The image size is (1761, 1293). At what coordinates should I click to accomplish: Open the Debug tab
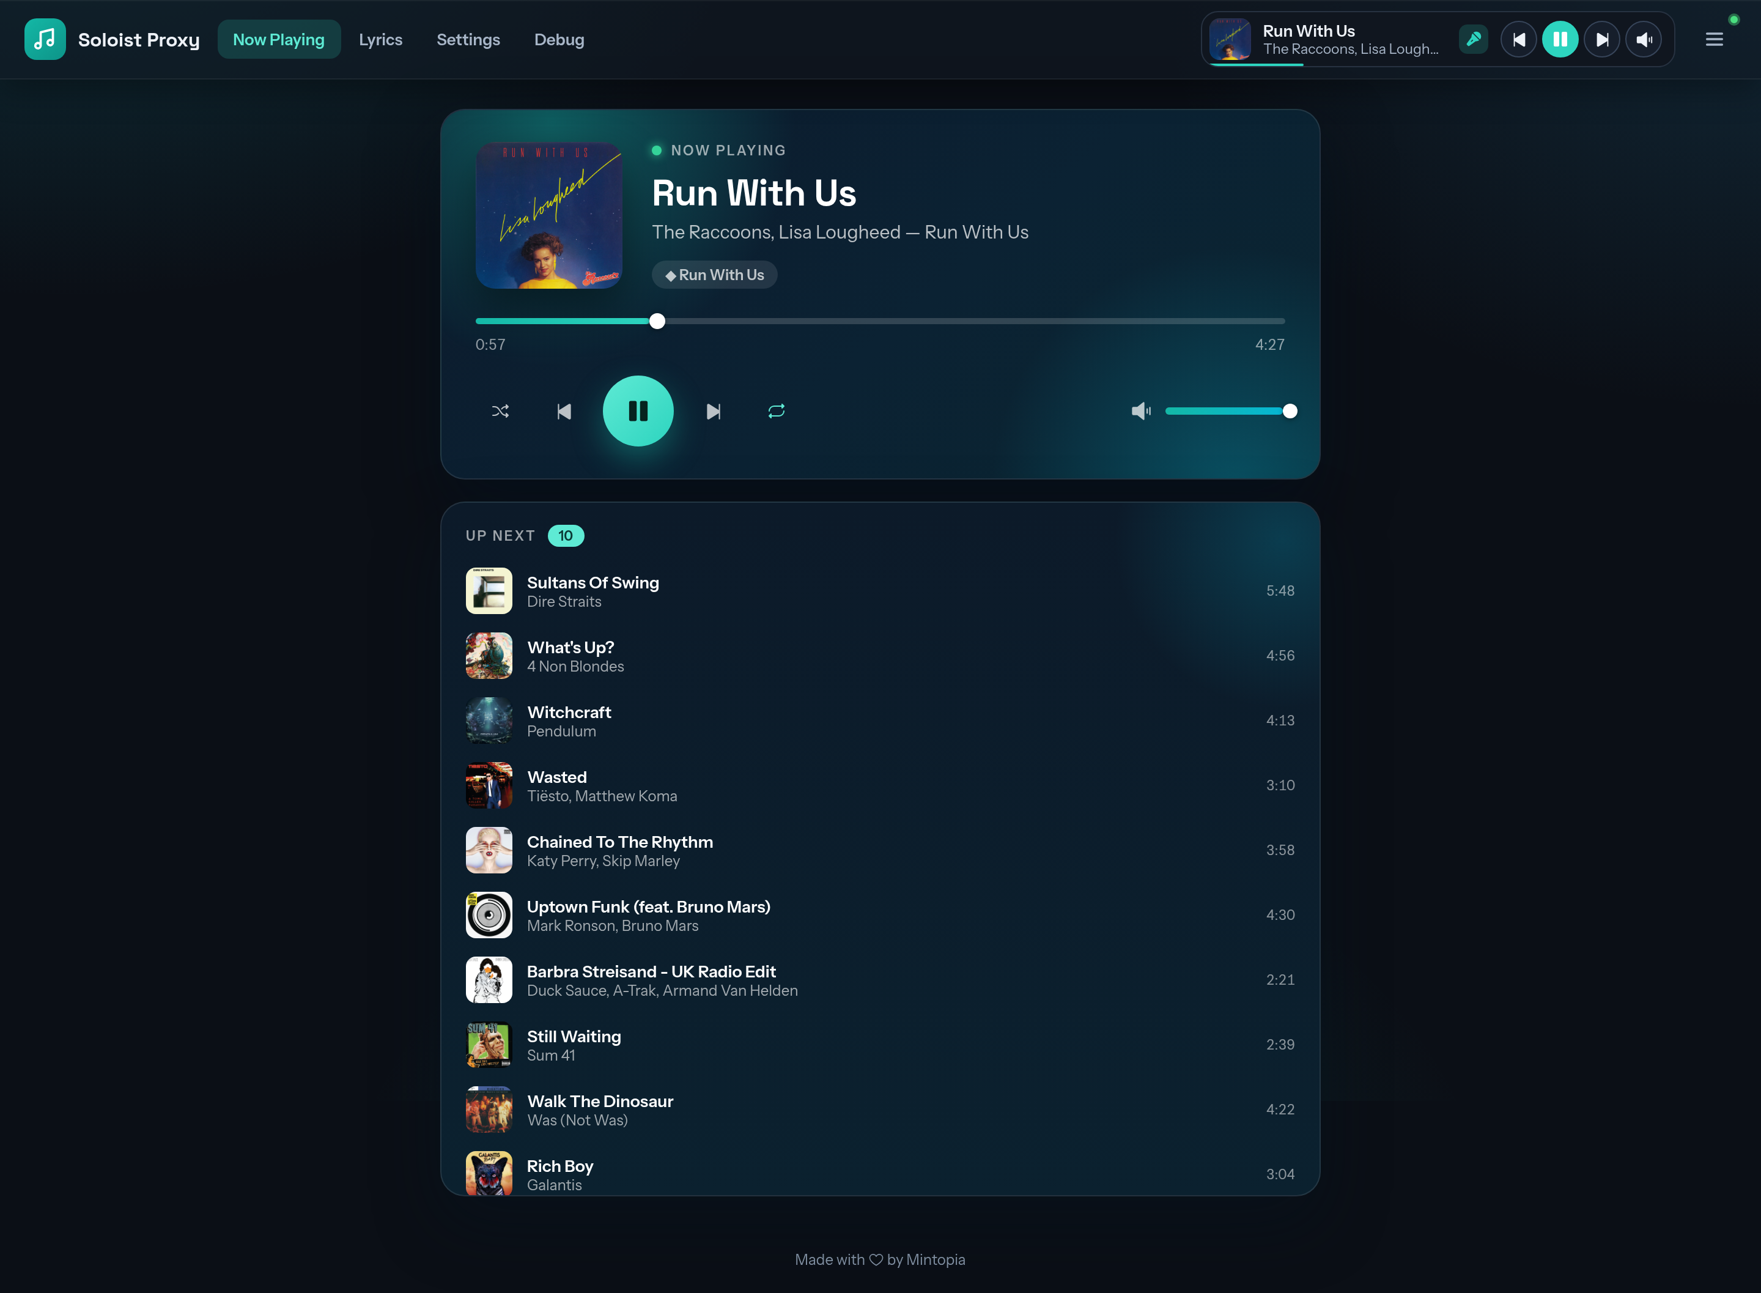tap(559, 39)
